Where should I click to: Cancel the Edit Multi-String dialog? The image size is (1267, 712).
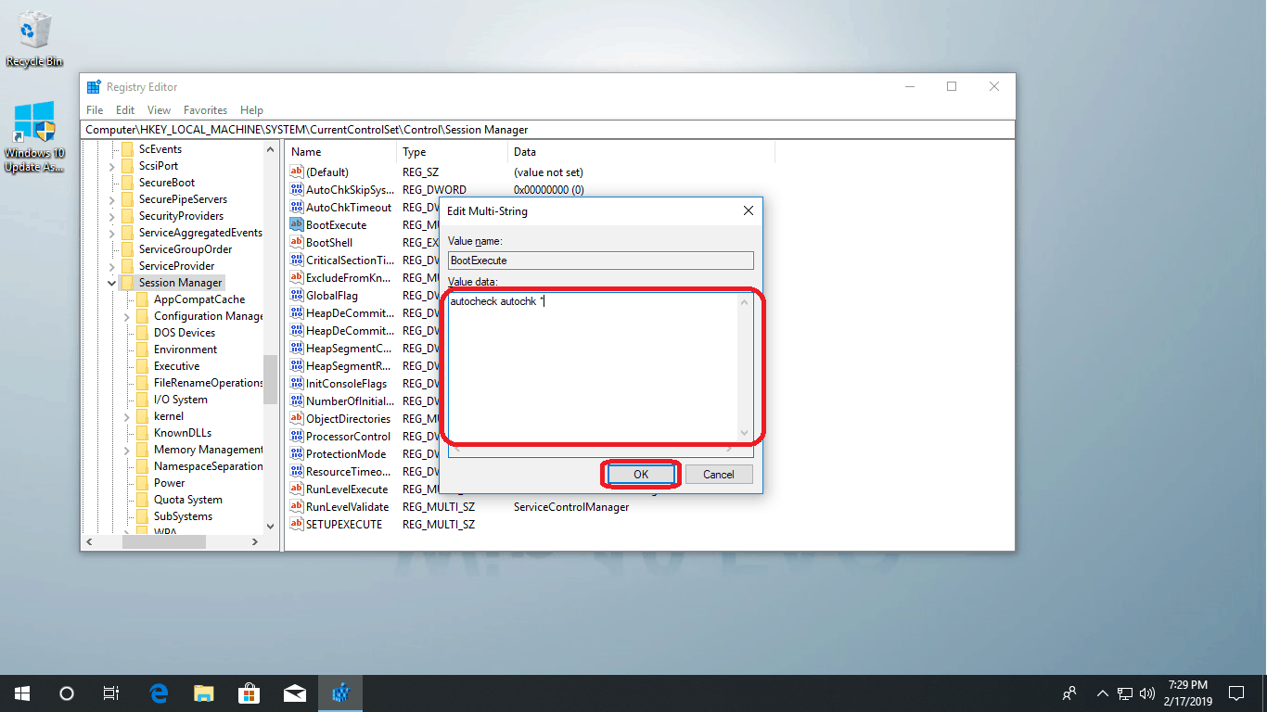point(719,474)
